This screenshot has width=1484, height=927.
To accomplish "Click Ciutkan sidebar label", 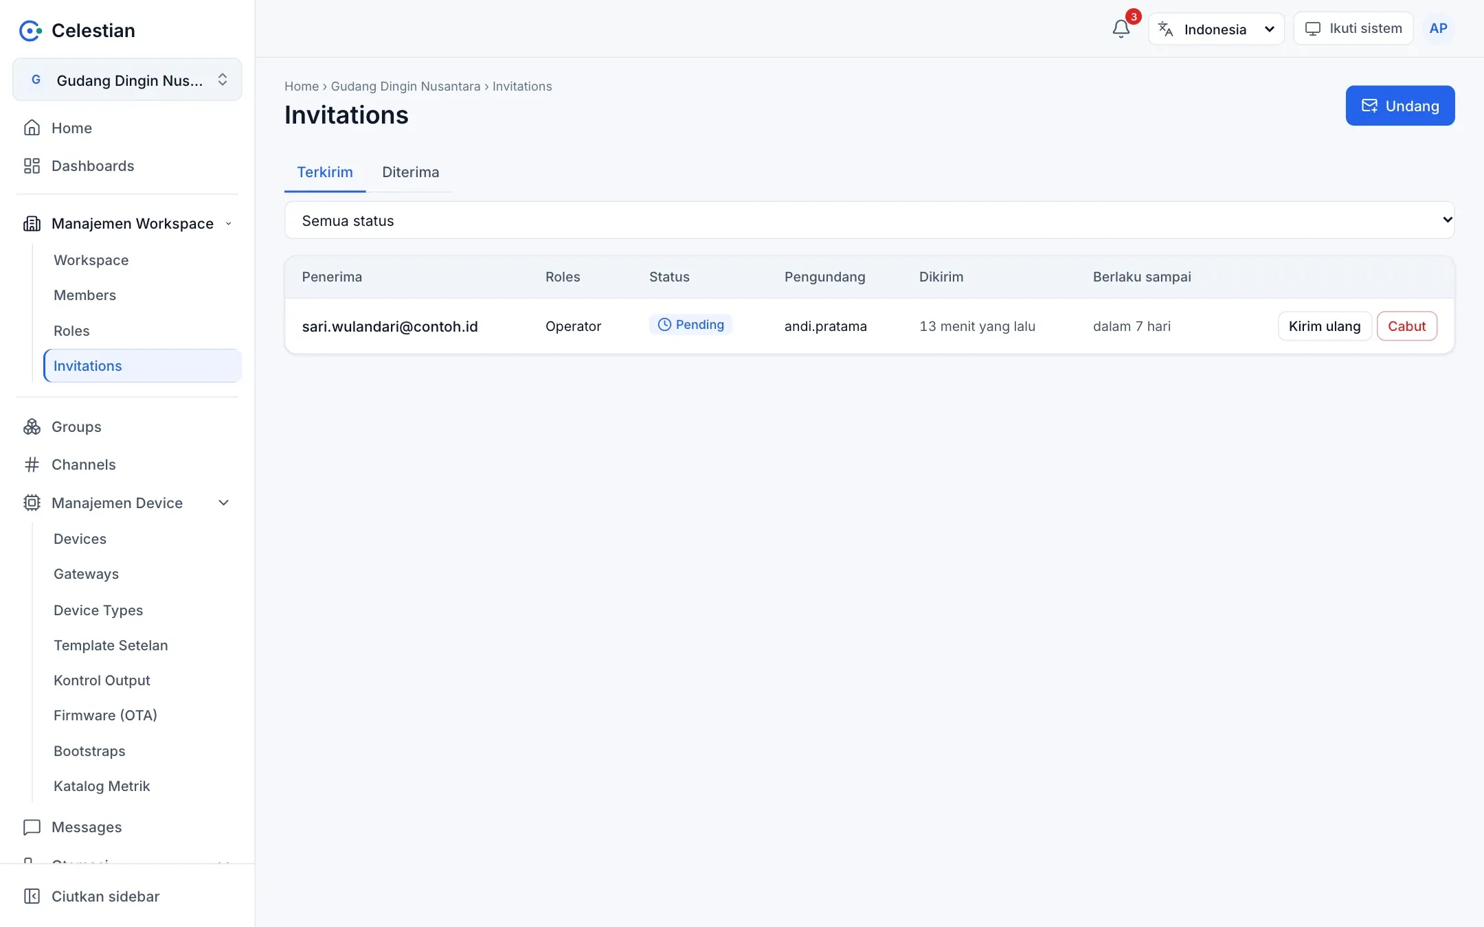I will tap(105, 896).
